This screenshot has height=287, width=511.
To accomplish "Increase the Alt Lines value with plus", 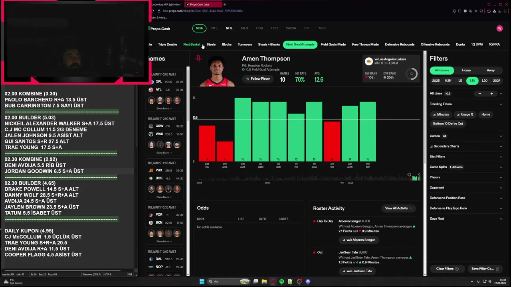I will click(492, 94).
